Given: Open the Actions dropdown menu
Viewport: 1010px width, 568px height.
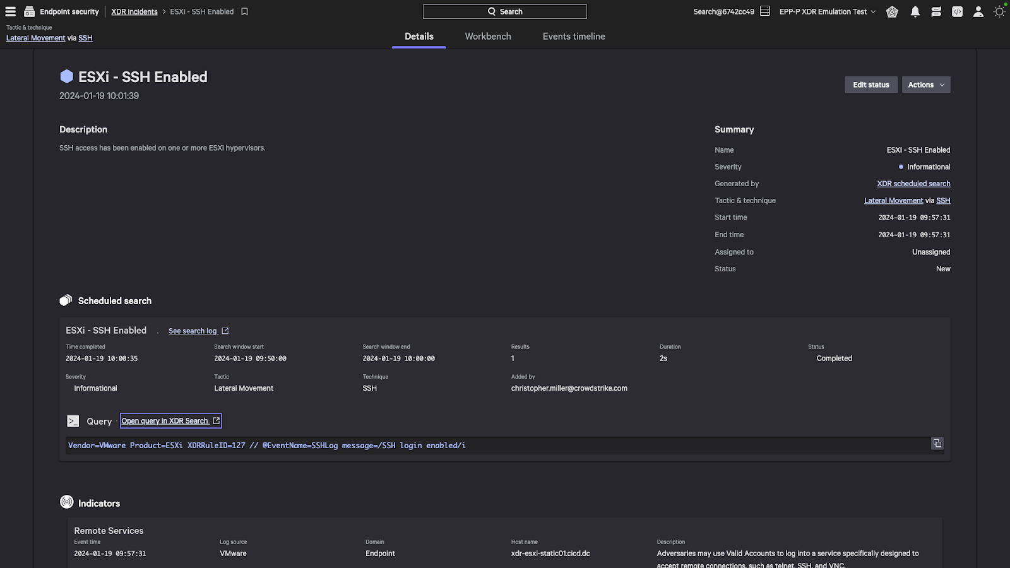Looking at the screenshot, I should point(926,85).
